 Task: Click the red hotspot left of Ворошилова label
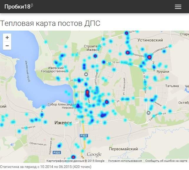[127, 53]
